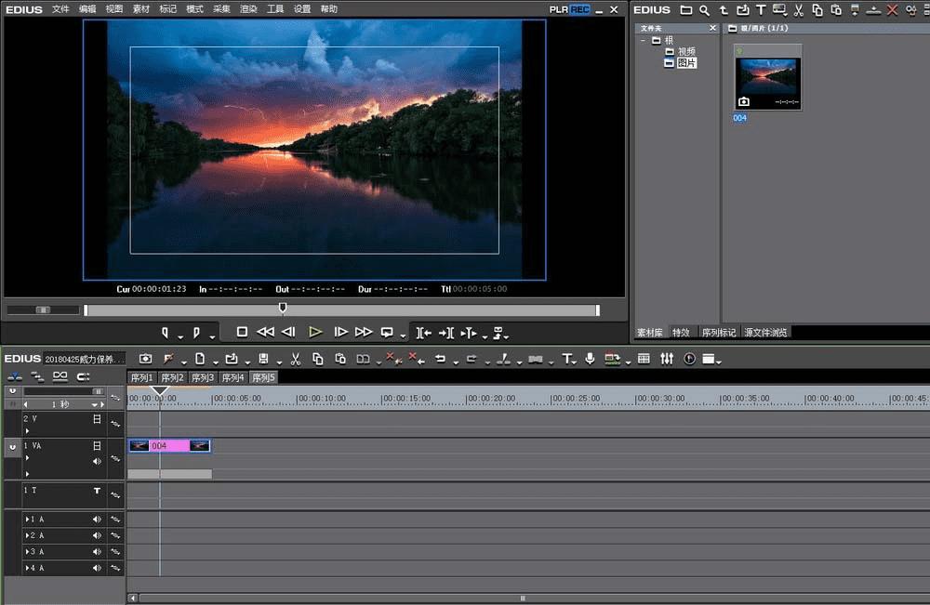Click the title tool T in bin toolbar
Image resolution: width=930 pixels, height=605 pixels.
pos(761,10)
